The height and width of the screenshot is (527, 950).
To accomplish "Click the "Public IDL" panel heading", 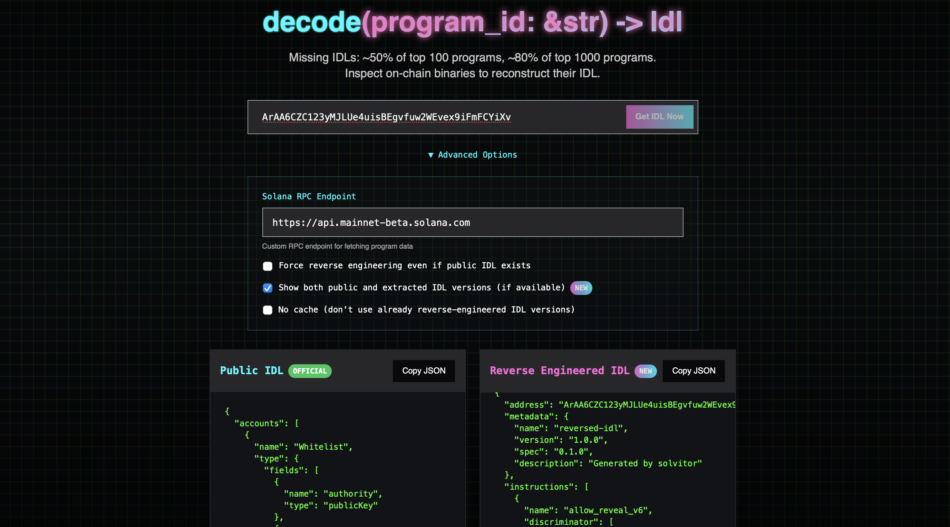I will pos(252,370).
